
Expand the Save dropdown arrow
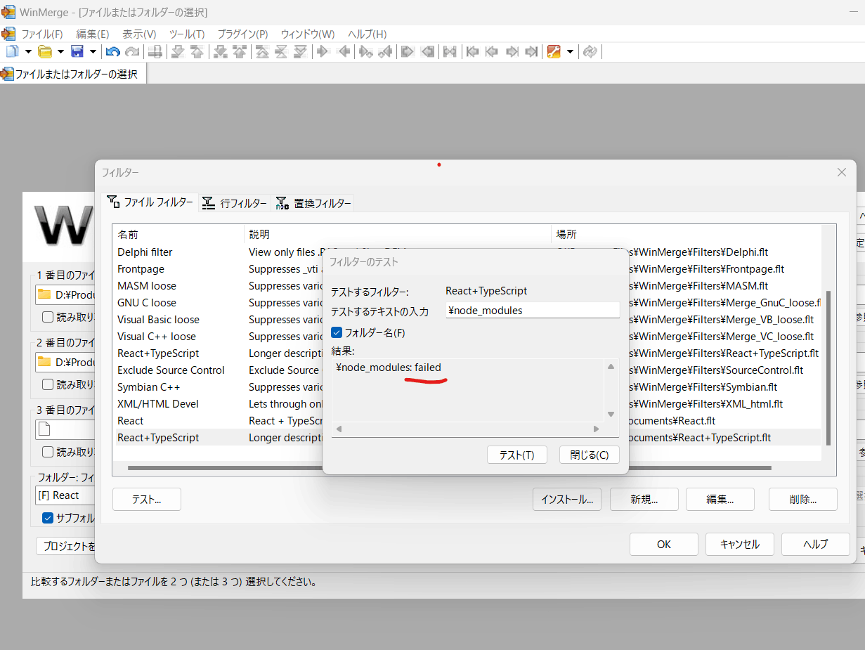(x=92, y=51)
